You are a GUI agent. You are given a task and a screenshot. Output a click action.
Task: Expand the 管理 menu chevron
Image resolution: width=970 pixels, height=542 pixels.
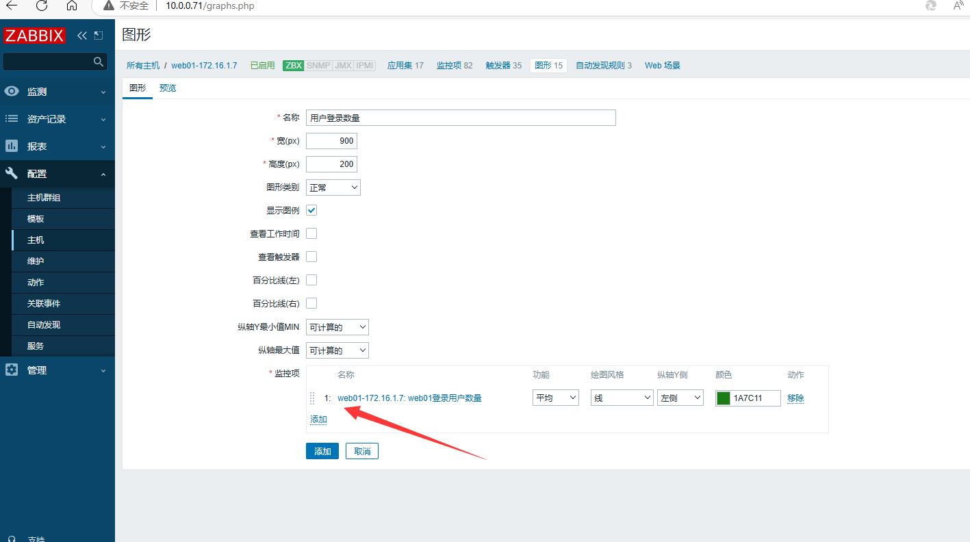pos(103,371)
